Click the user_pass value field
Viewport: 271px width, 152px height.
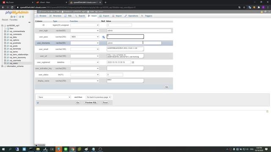tap(125, 37)
